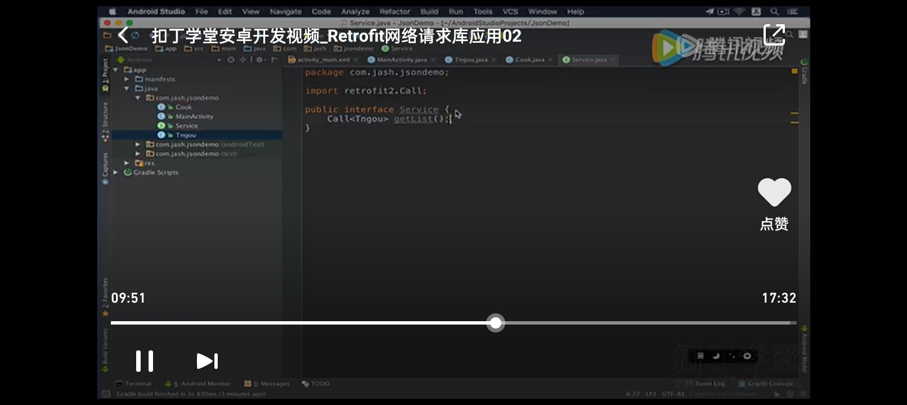This screenshot has height=405, width=907.
Task: Select the Service interface in the tree
Action: pos(186,126)
